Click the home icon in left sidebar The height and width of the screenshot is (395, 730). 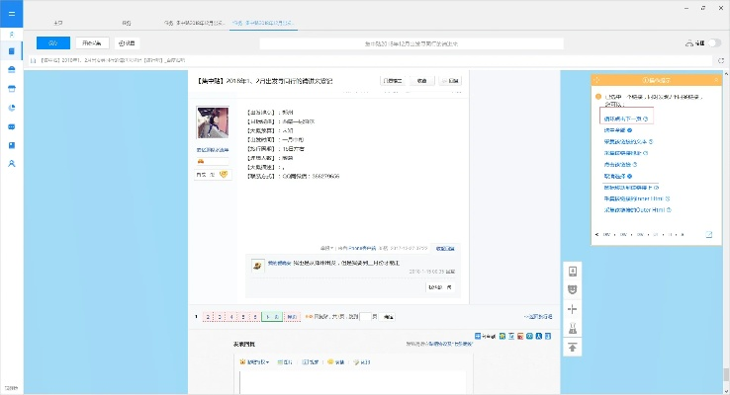[12, 35]
